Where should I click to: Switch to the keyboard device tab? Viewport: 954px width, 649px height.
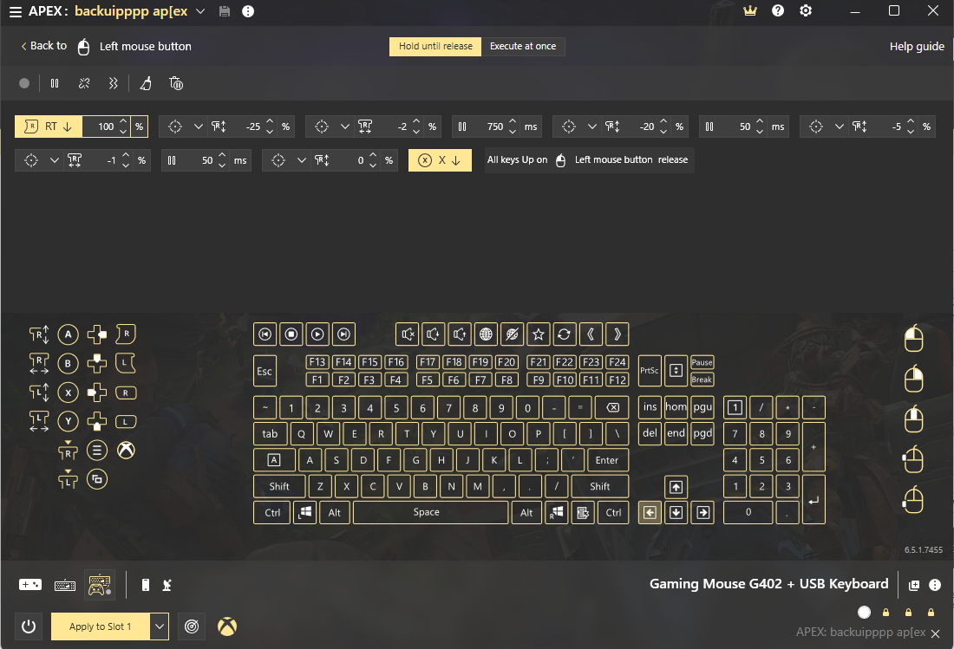click(65, 585)
